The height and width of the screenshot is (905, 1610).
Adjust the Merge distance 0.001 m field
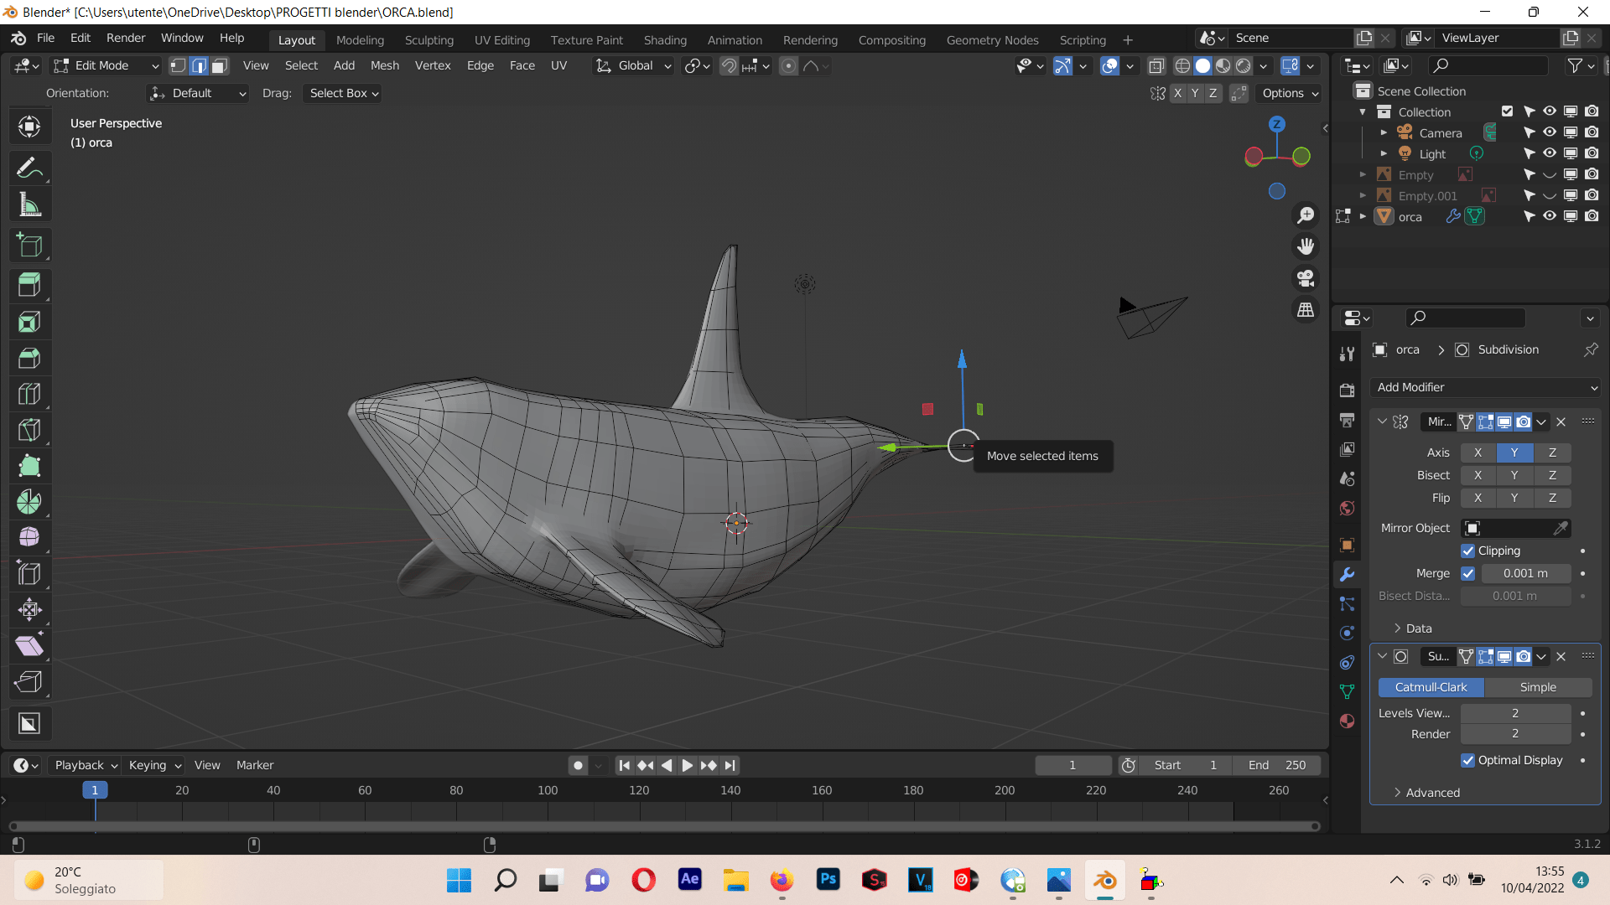[1525, 573]
